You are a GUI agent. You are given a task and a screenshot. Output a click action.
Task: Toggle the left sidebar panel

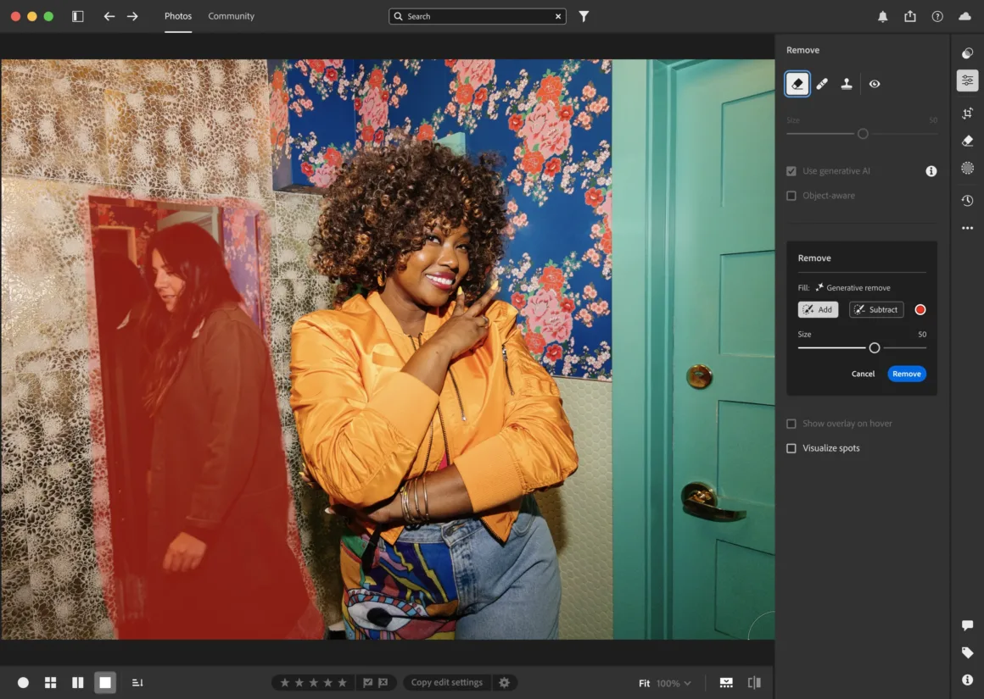pyautogui.click(x=78, y=16)
